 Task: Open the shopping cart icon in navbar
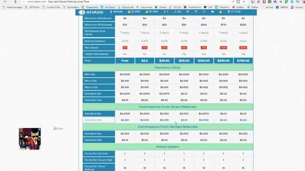tap(196, 11)
